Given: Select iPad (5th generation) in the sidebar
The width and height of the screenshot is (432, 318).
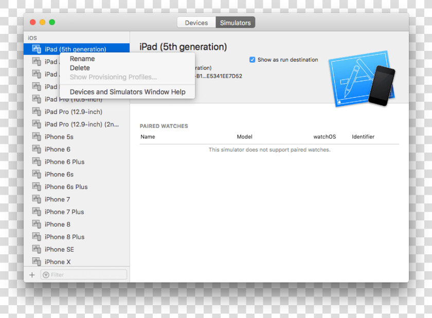Looking at the screenshot, I should pos(77,49).
